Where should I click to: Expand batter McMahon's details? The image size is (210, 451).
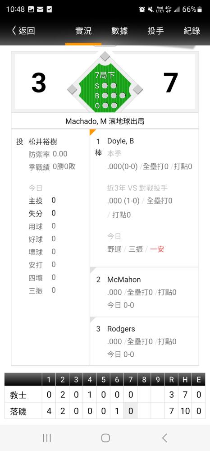tap(144, 292)
